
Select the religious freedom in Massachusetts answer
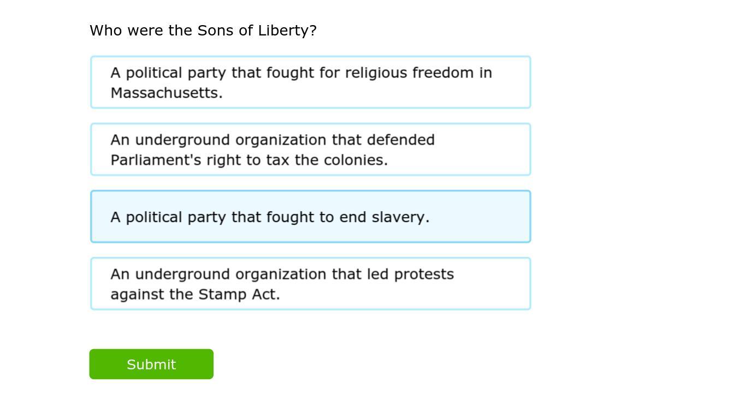coord(310,82)
